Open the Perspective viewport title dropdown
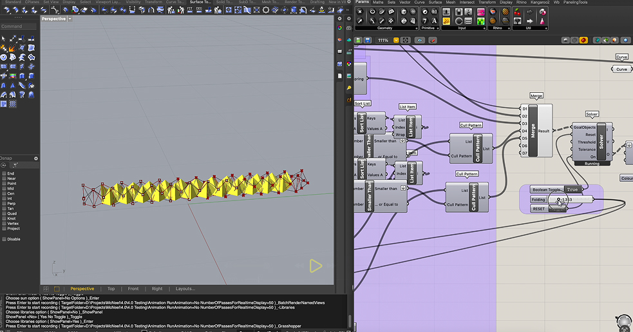Viewport: 633px width, 332px height. [x=70, y=19]
